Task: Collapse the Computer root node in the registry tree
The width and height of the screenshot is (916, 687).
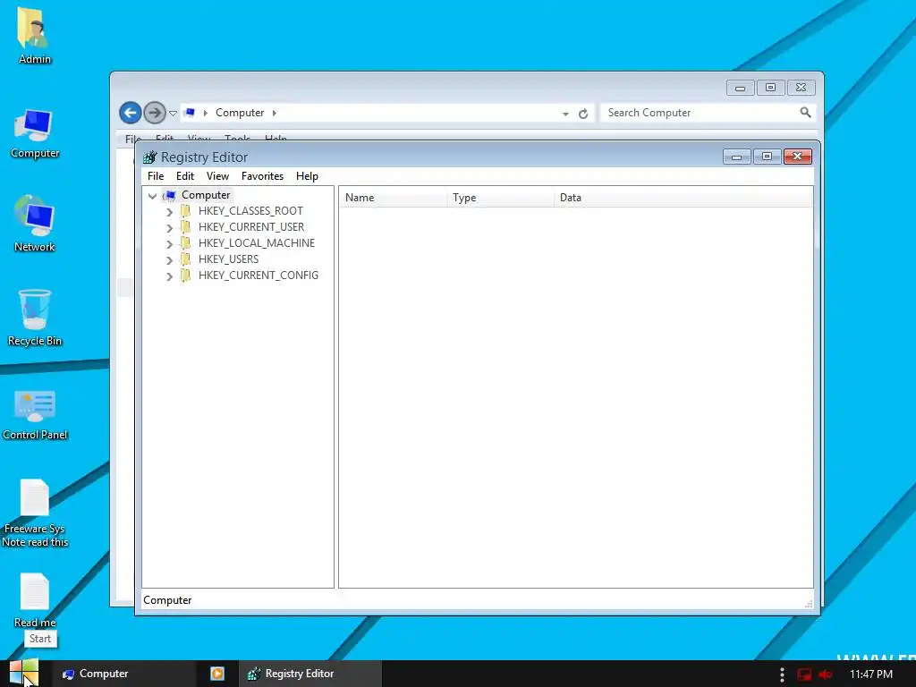Action: (x=152, y=196)
